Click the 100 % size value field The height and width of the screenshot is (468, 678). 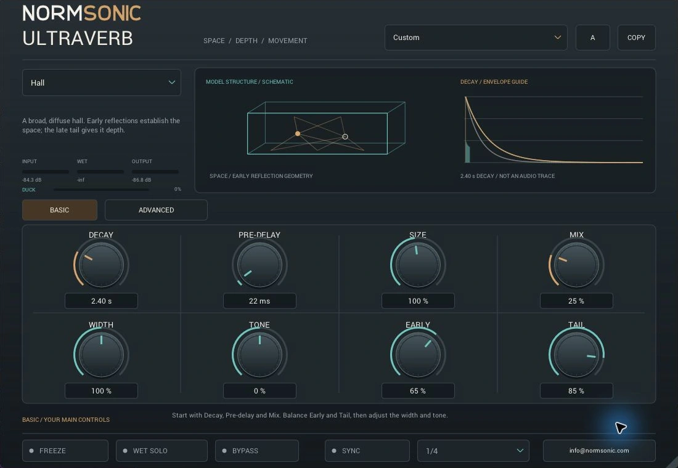(418, 301)
